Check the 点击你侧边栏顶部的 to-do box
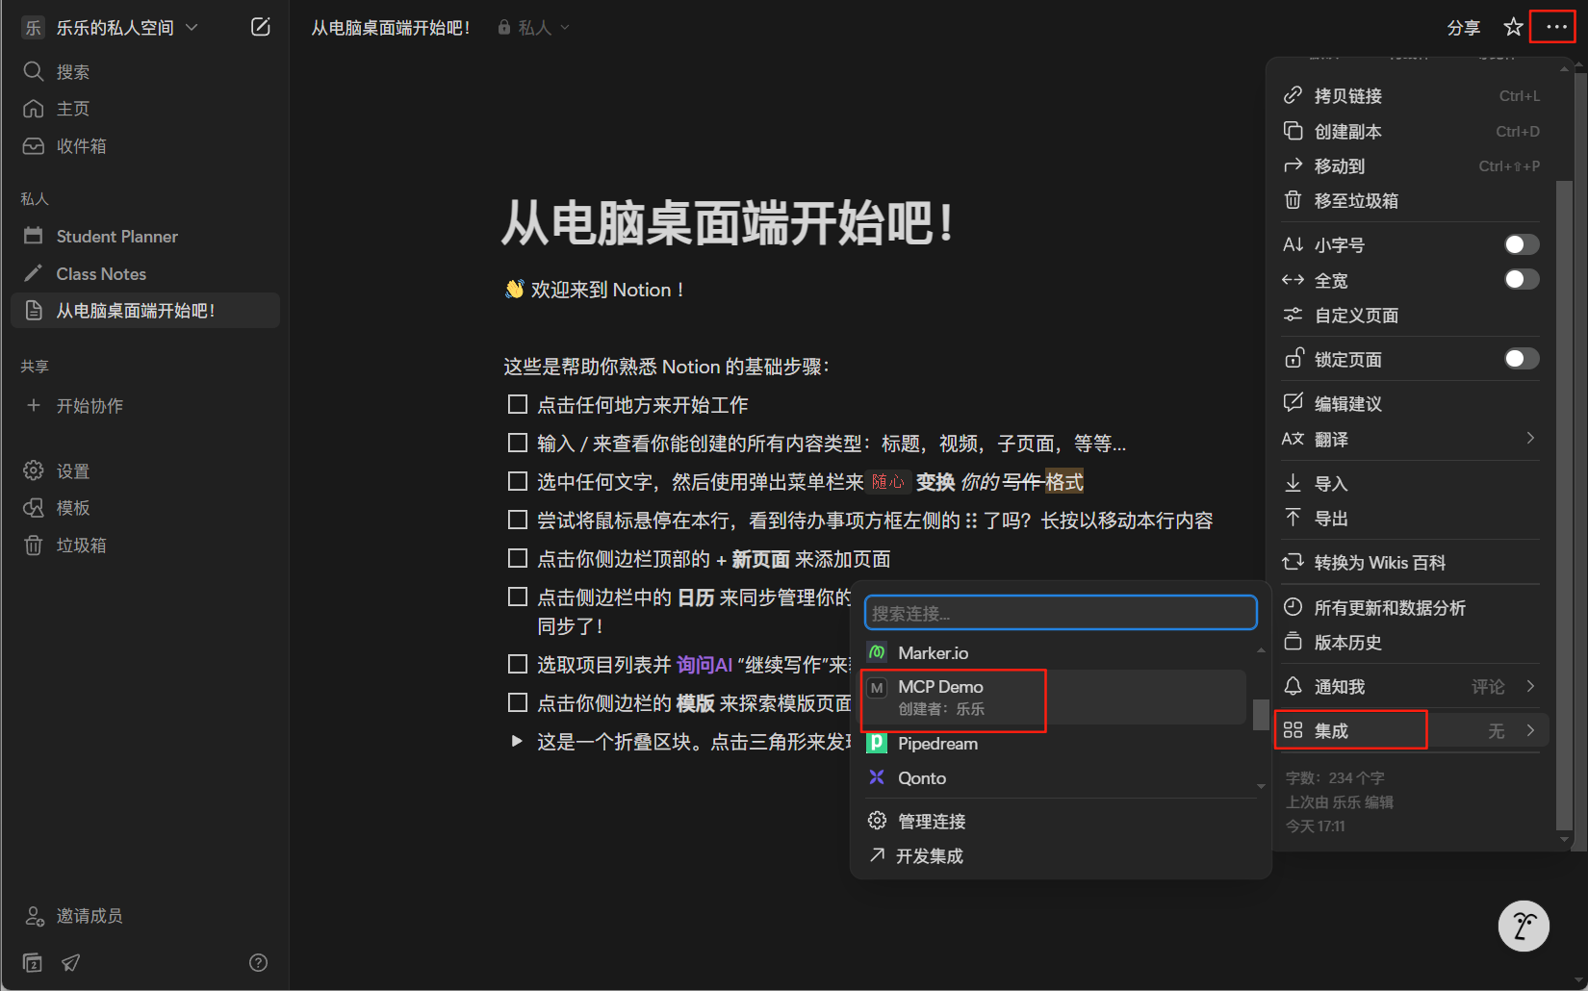Screen dimensions: 1588x991 (518, 558)
